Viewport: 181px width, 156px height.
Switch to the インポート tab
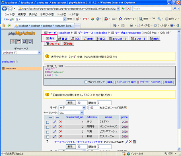coord(138,39)
